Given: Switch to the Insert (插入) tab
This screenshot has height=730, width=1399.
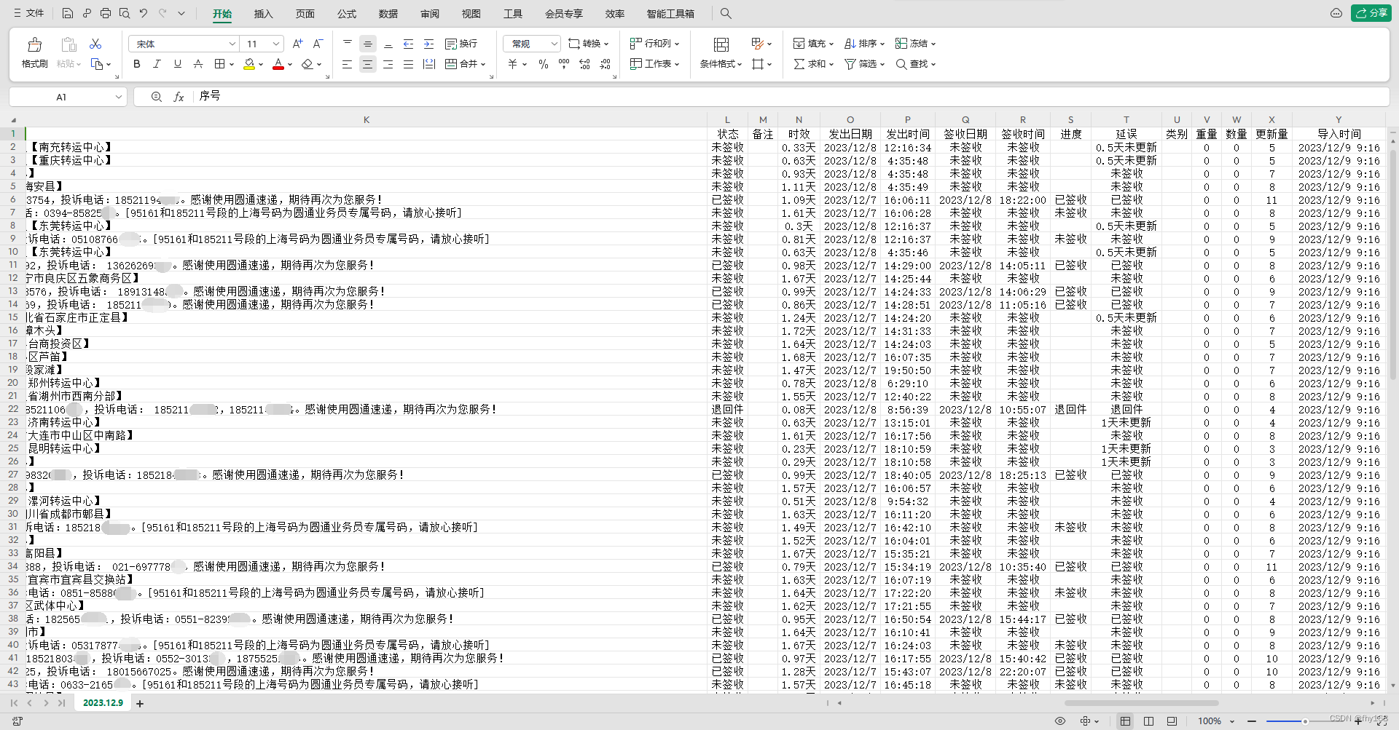Looking at the screenshot, I should tap(263, 14).
